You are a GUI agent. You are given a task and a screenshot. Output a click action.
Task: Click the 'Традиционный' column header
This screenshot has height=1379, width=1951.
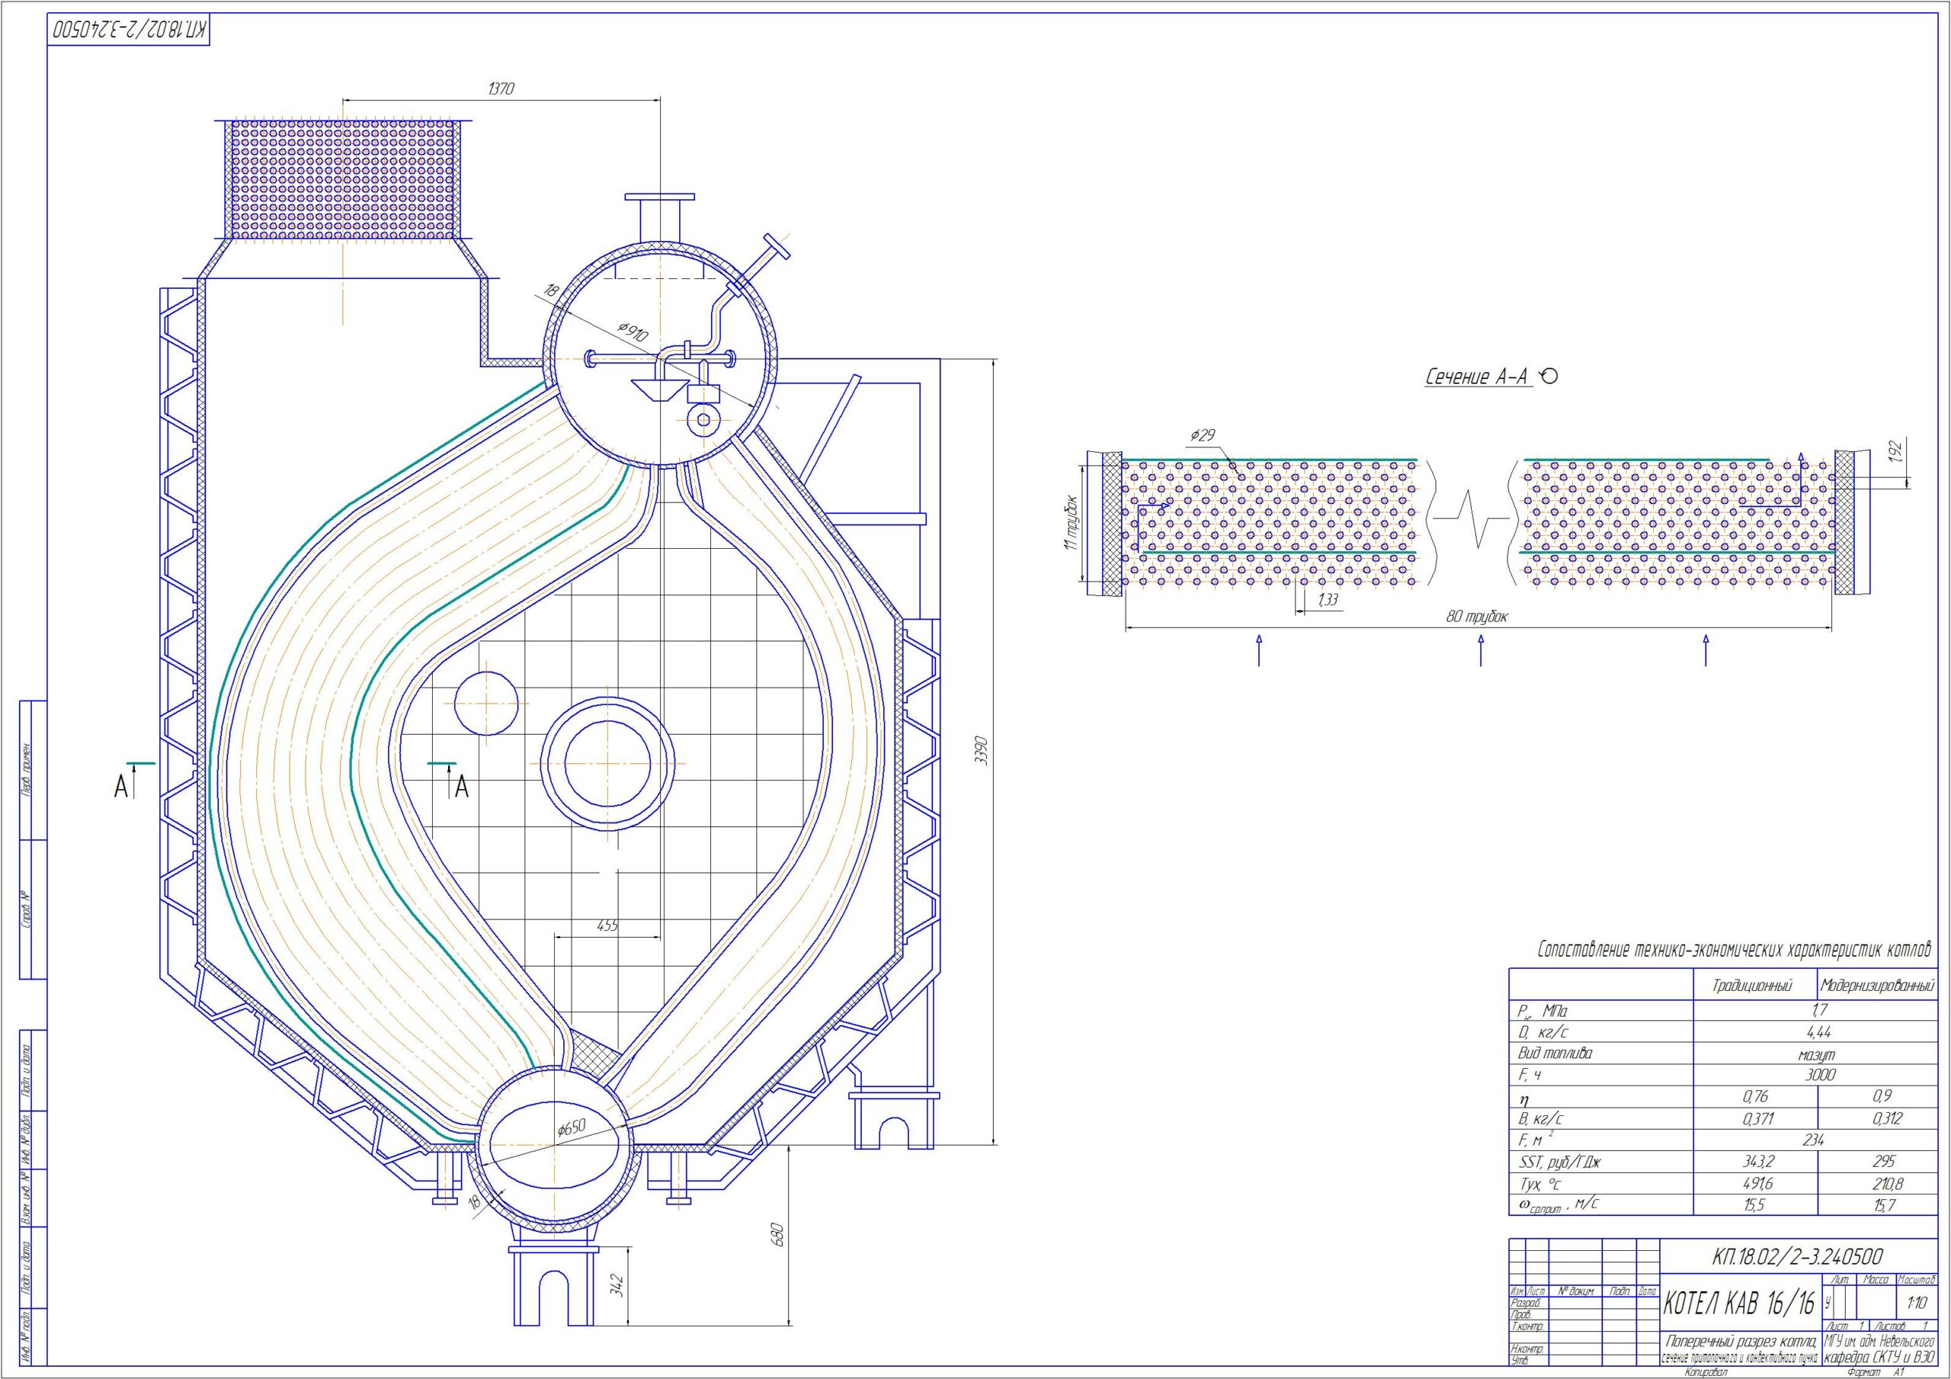[1752, 986]
